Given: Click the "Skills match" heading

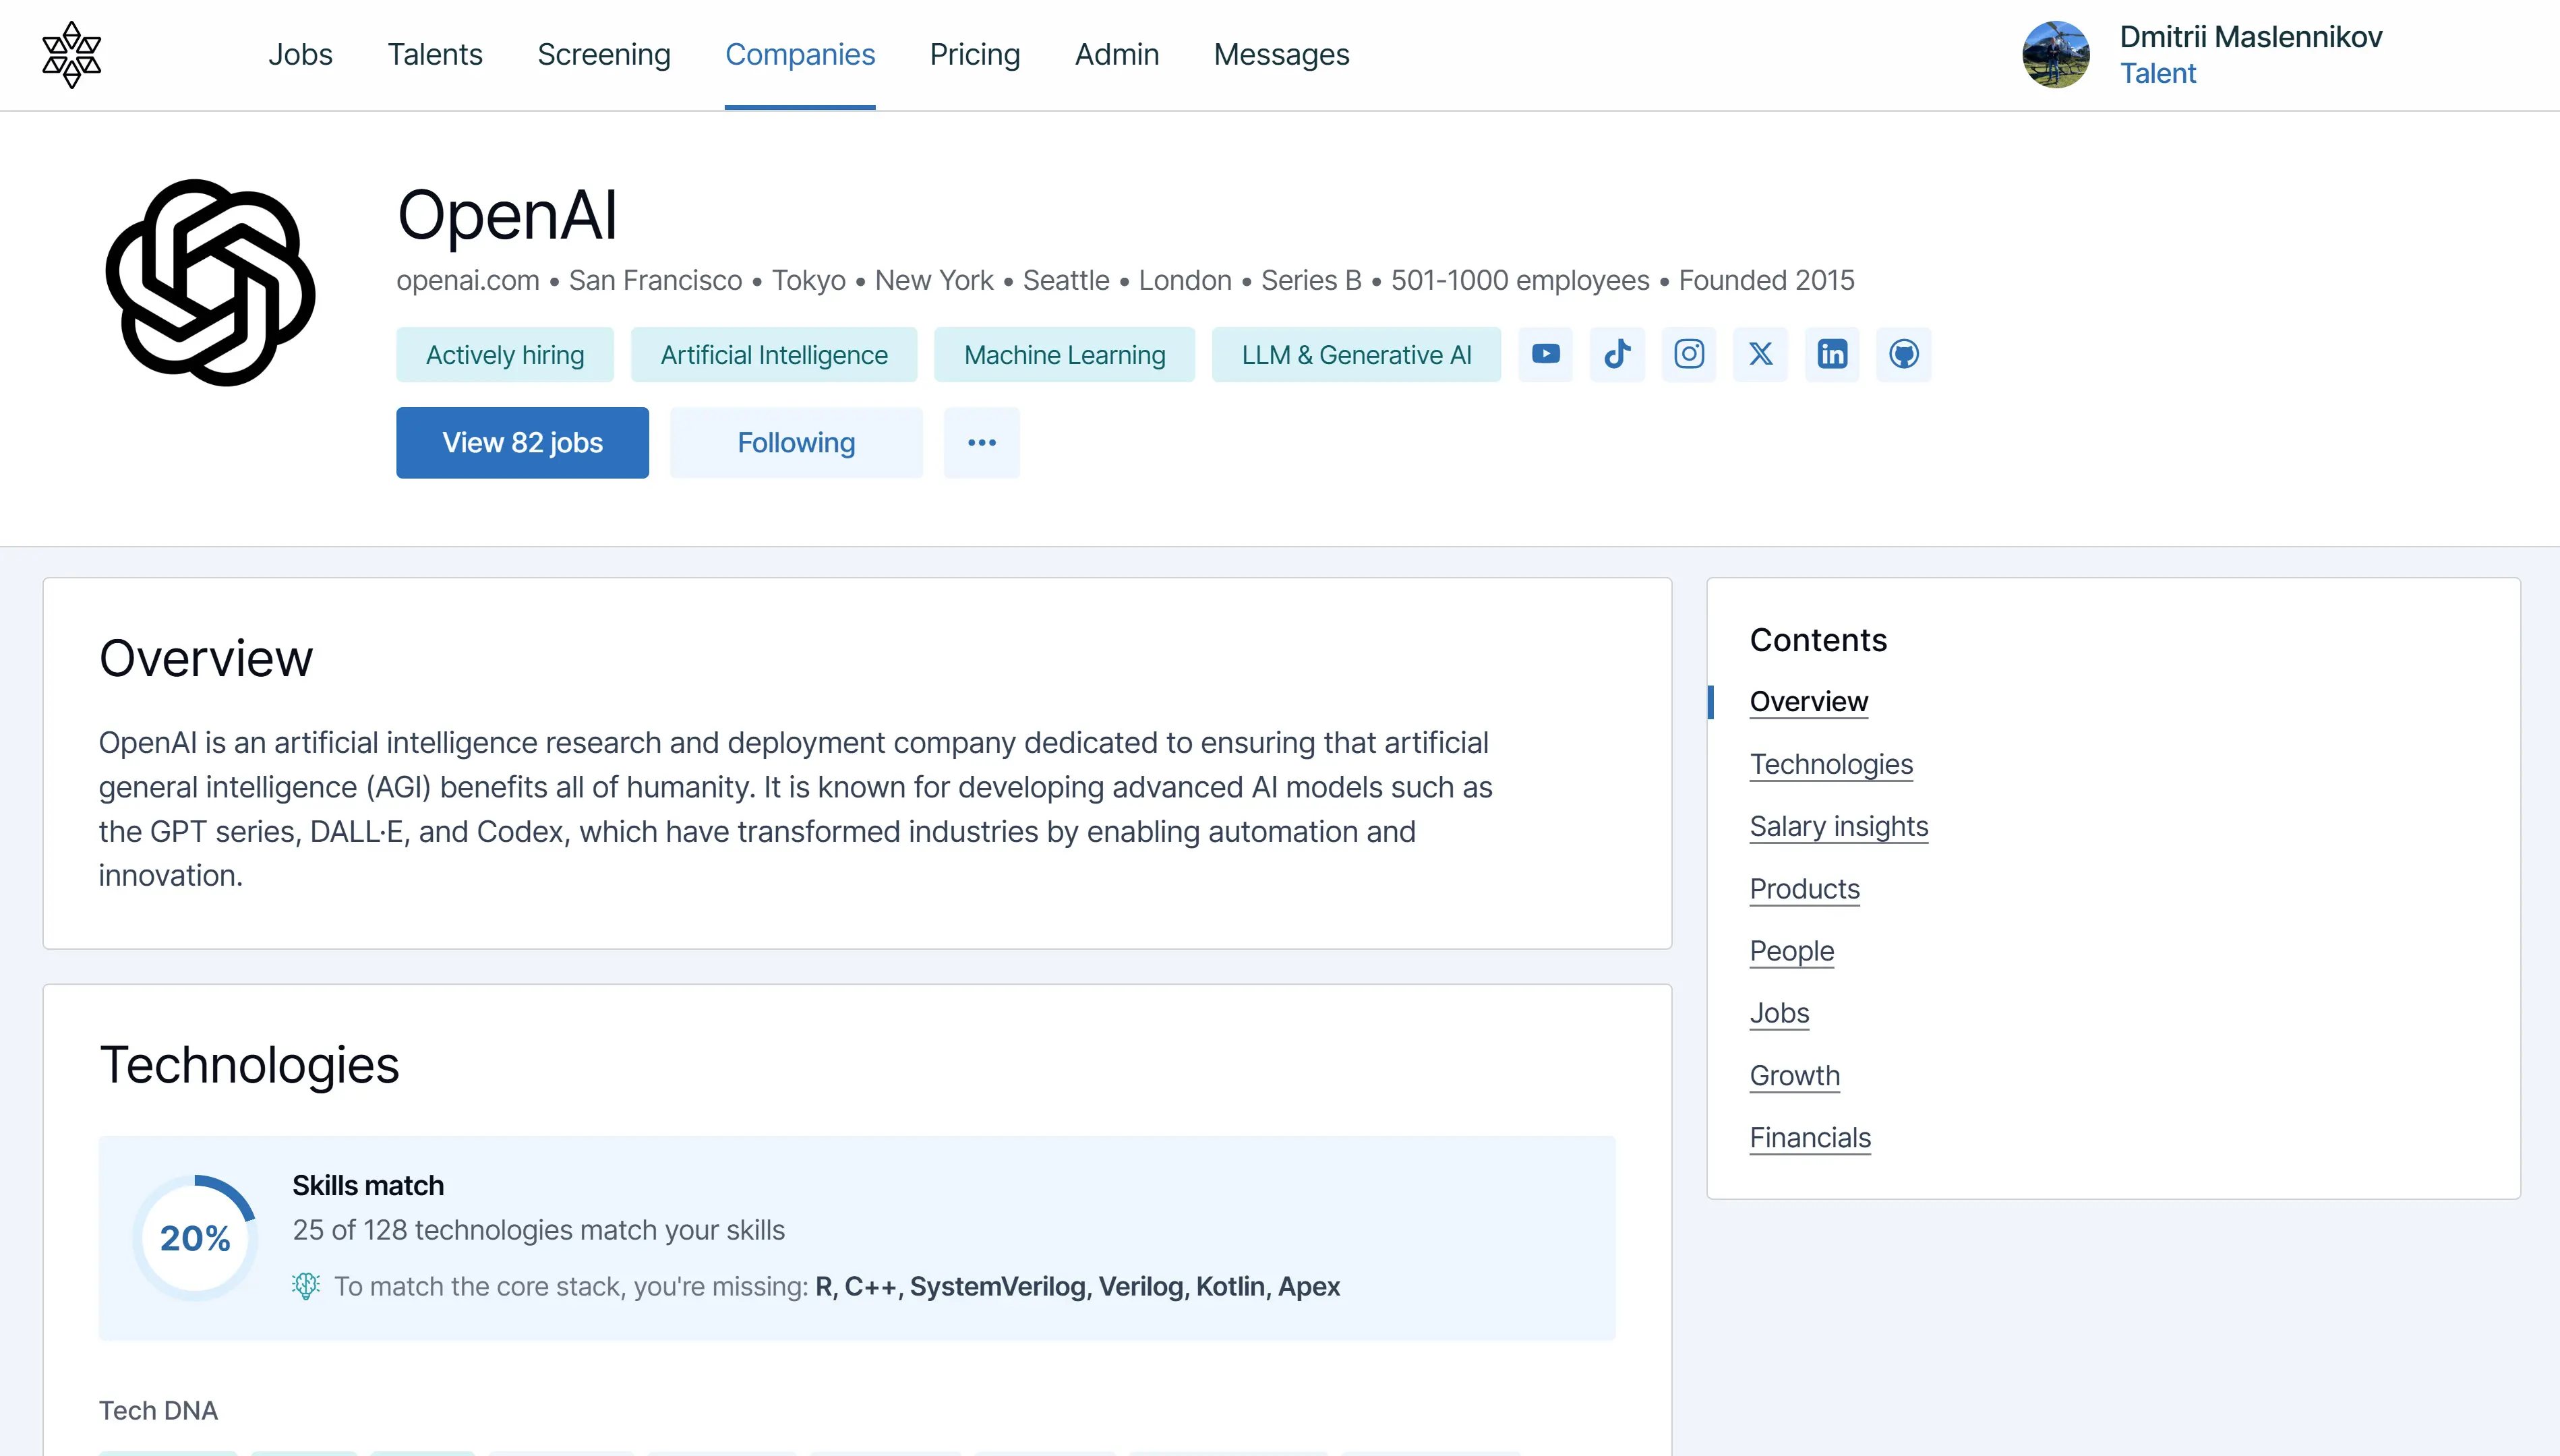Looking at the screenshot, I should pos(368,1186).
